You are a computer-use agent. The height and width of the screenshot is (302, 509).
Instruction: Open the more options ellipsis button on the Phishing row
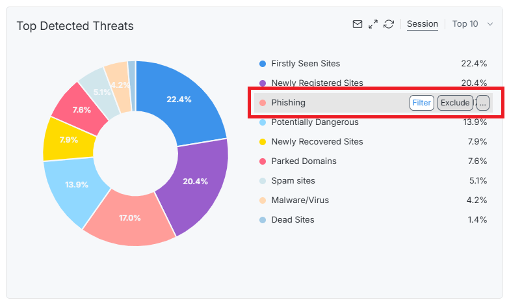[x=483, y=103]
